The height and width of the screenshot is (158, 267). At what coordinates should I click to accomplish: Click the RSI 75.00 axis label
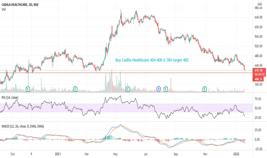[x=258, y=99]
